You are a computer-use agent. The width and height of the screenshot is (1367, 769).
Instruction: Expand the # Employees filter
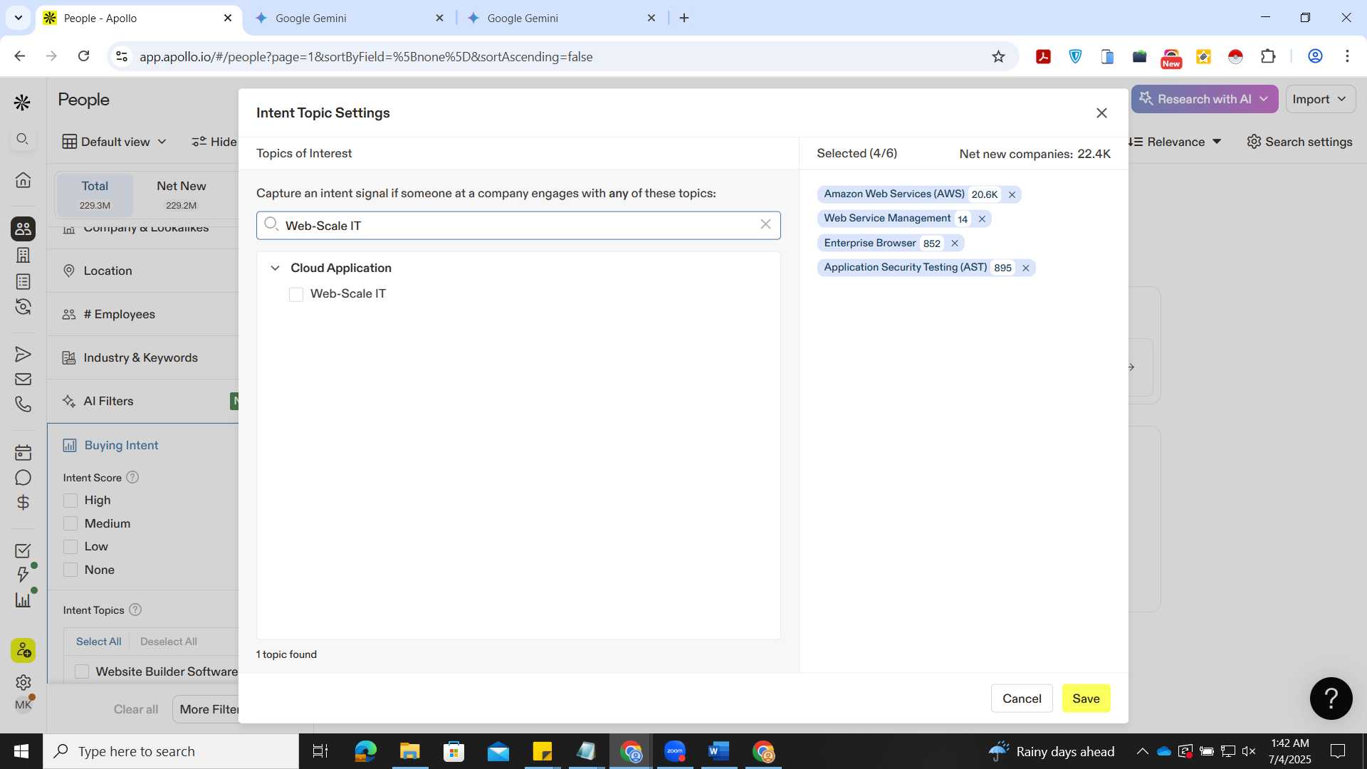142,314
